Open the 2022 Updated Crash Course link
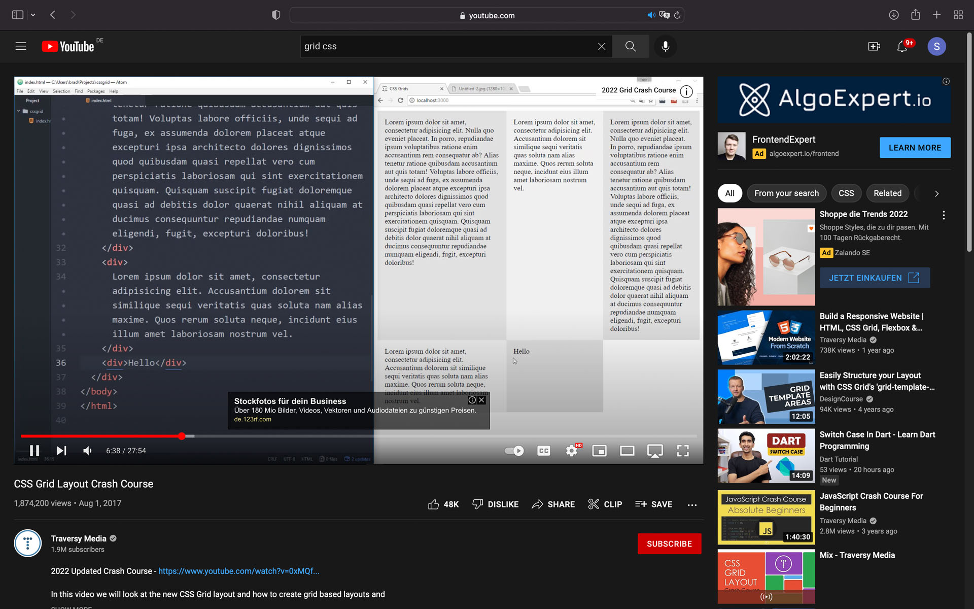The height and width of the screenshot is (609, 974). pos(238,571)
